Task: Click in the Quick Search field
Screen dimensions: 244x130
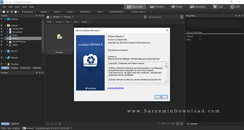Action: (x=164, y=17)
